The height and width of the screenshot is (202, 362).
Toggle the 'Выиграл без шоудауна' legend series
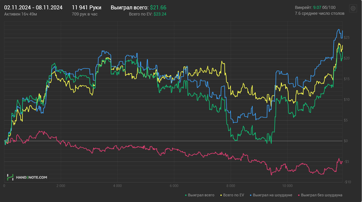coord(320,195)
